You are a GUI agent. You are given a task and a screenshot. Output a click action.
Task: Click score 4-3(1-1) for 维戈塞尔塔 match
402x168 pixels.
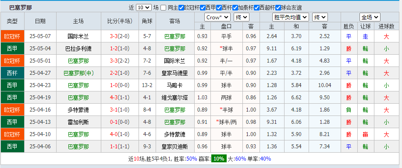[120, 98]
